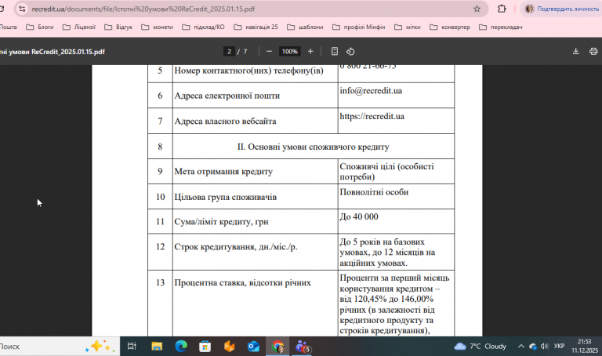Click 'Цільова група споживачів' cell

point(256,197)
